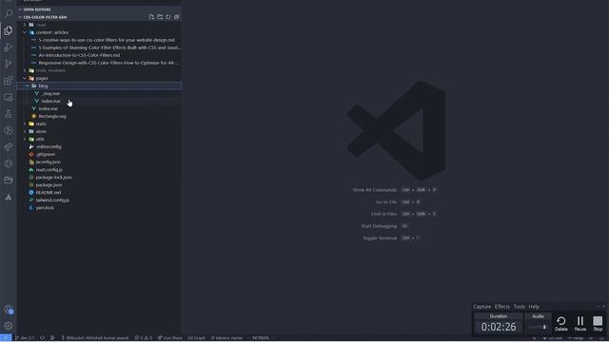Collapse the blog folder
The width and height of the screenshot is (609, 342).
coord(28,85)
